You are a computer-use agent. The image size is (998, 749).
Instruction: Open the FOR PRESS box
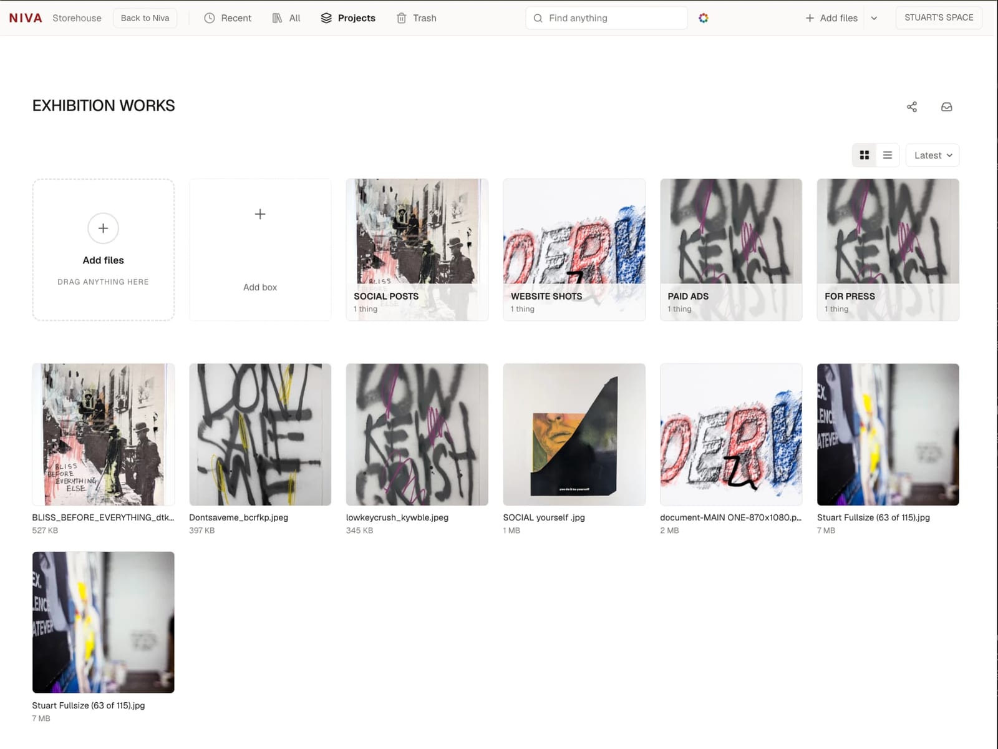point(888,250)
